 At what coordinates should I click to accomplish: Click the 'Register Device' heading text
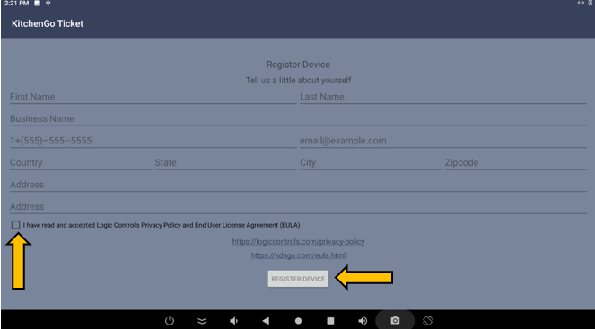click(x=298, y=65)
